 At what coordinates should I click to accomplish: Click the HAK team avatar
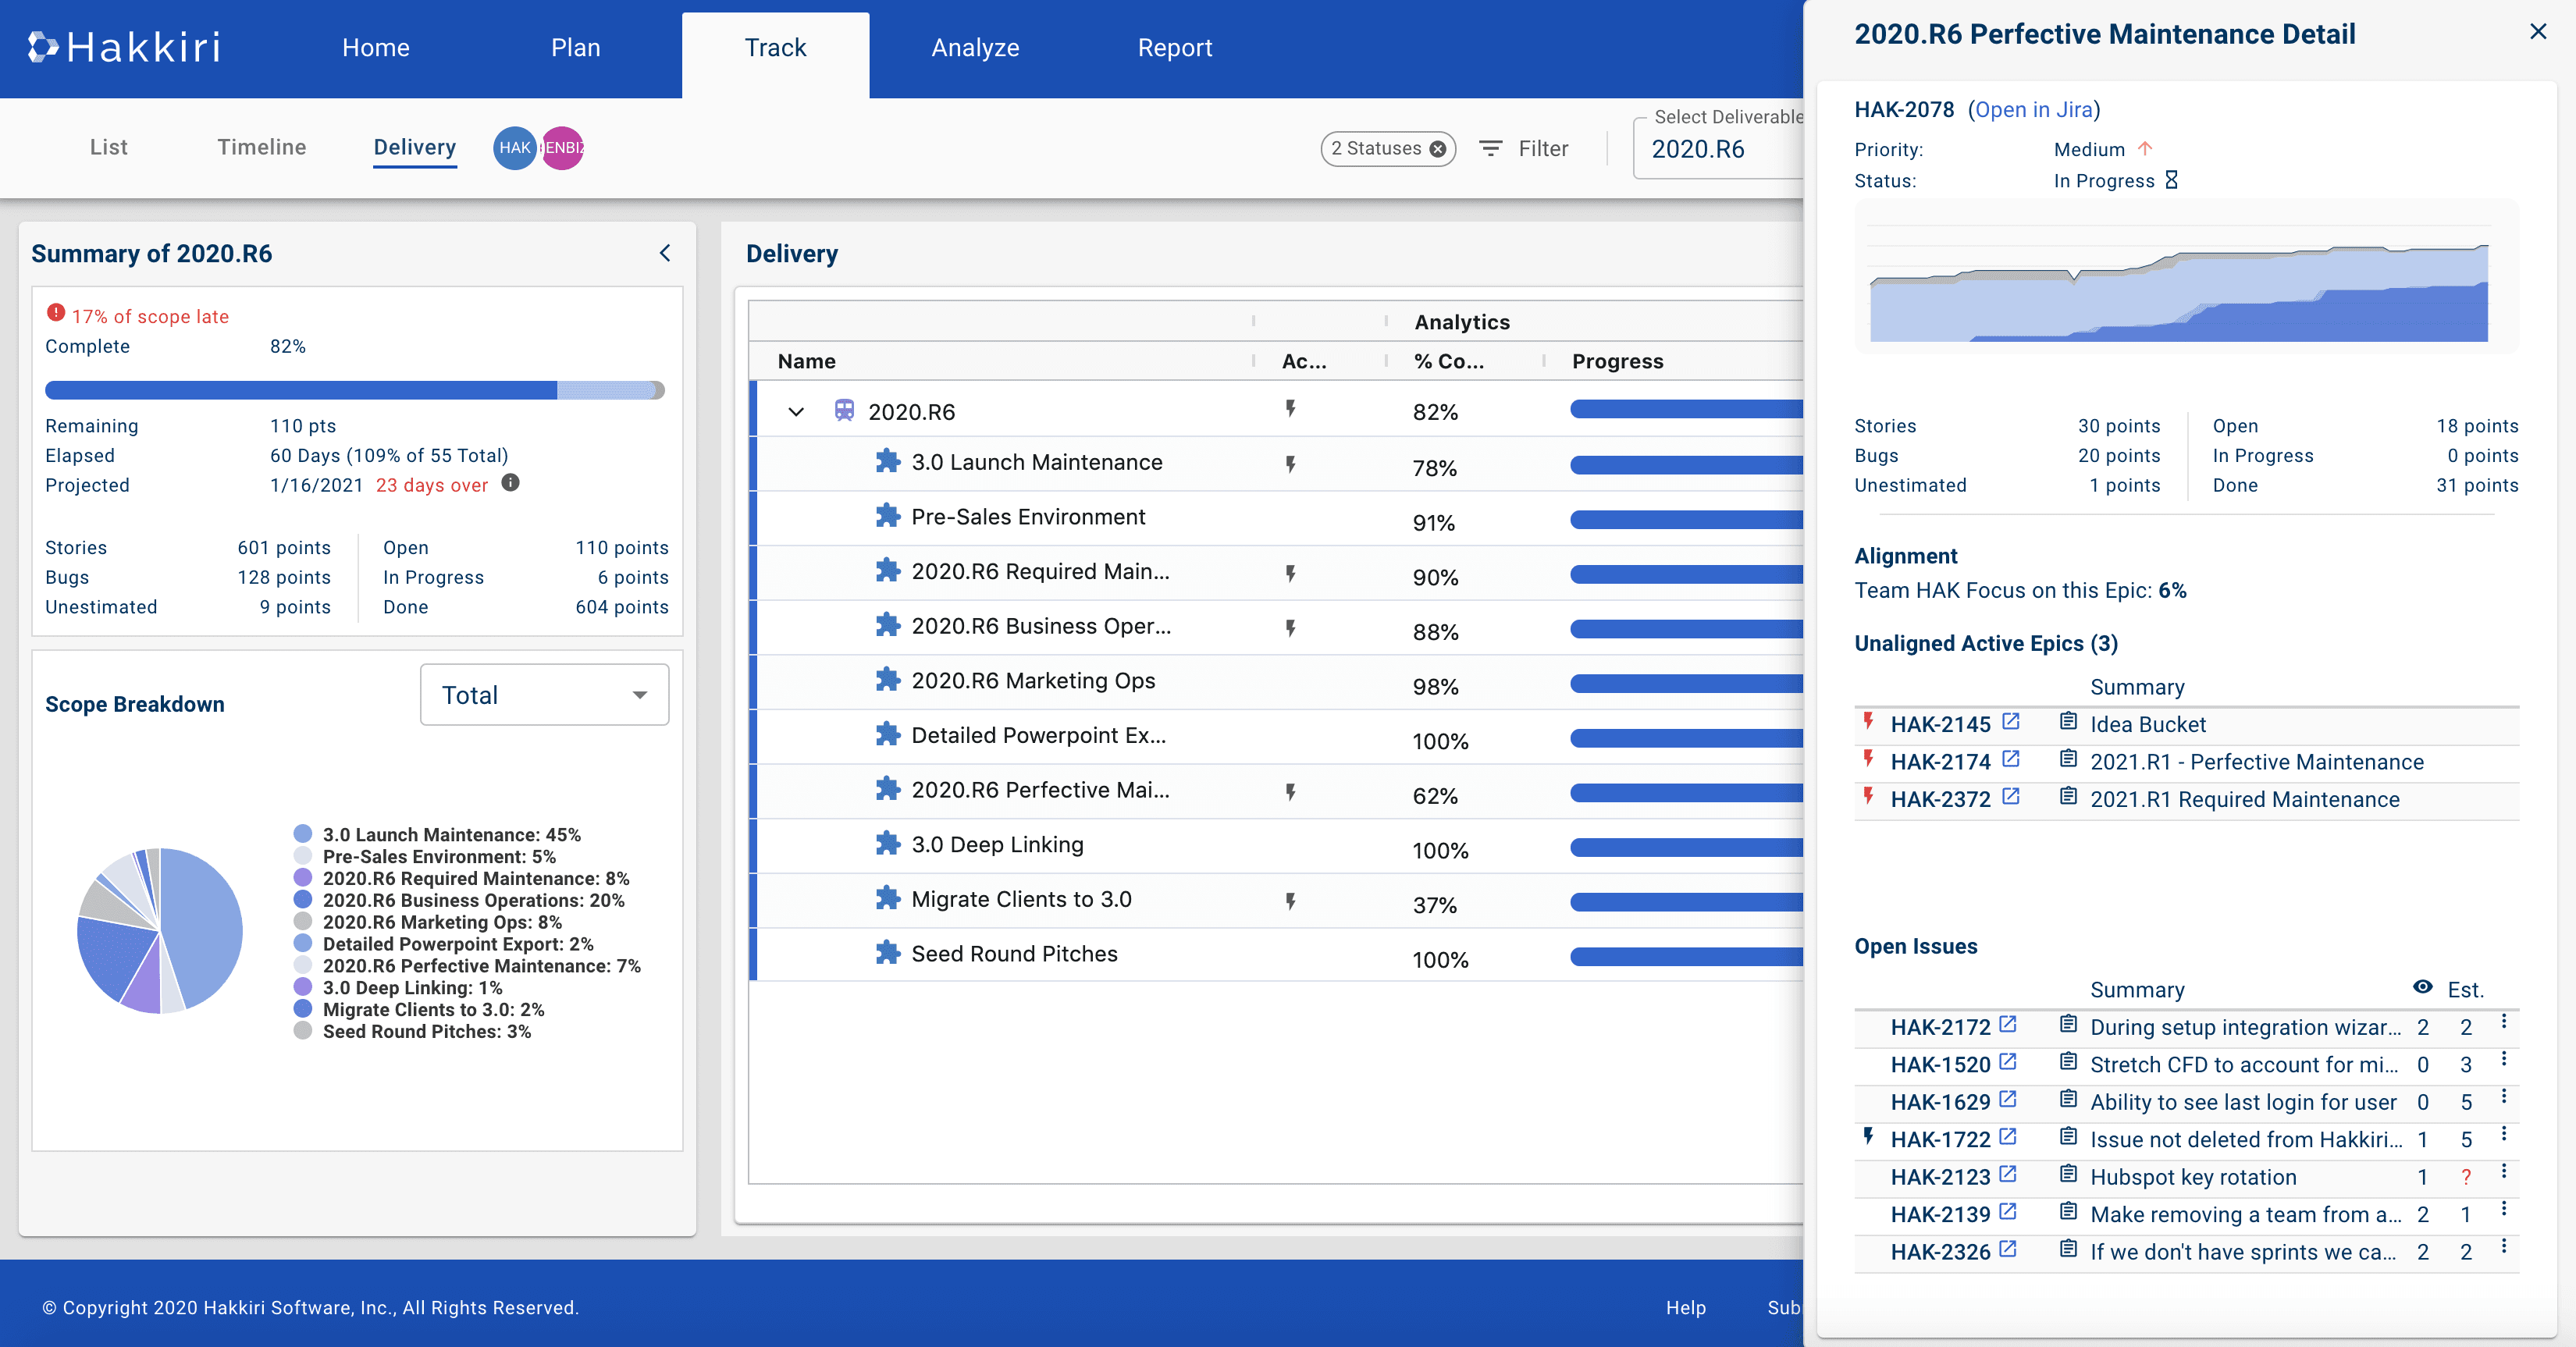point(514,148)
